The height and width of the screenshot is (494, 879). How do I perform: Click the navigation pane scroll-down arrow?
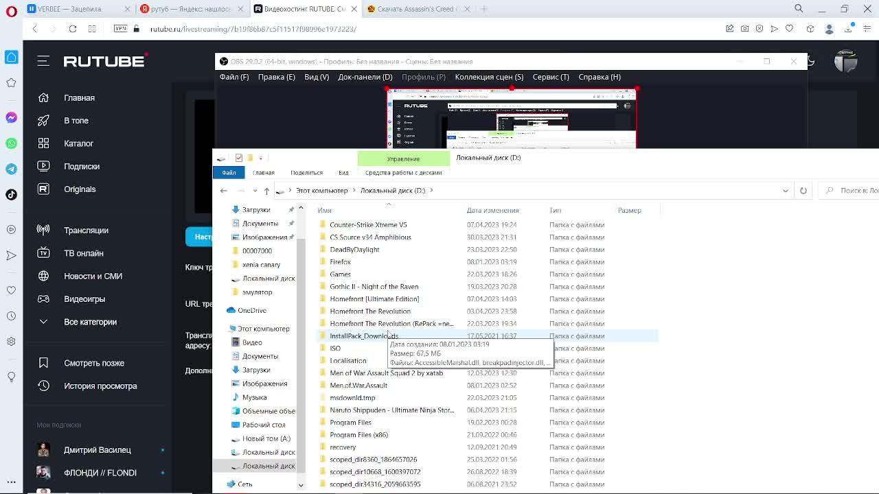click(x=301, y=485)
